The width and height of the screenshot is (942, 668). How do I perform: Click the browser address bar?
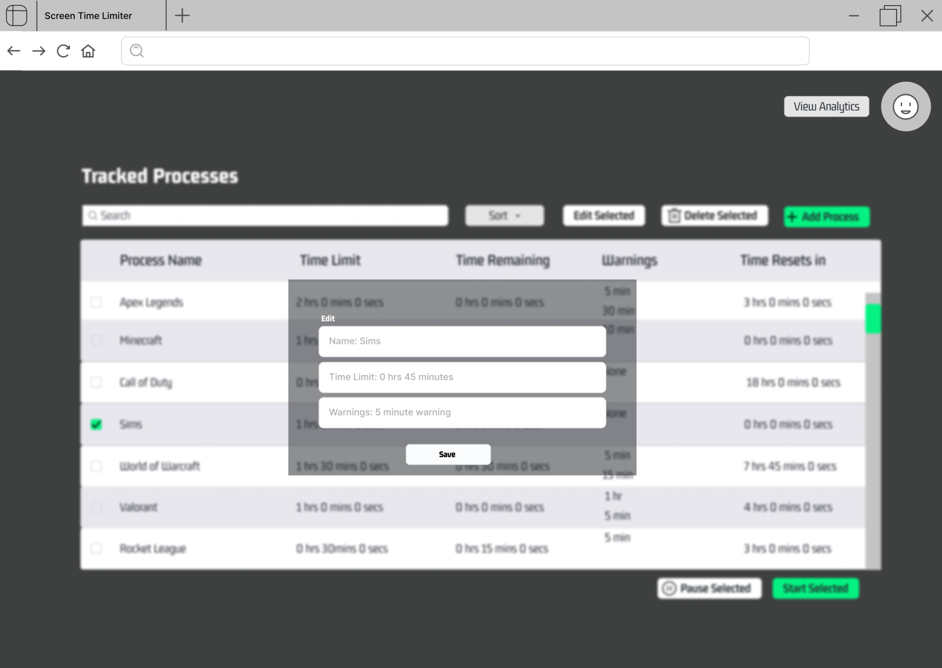(465, 51)
